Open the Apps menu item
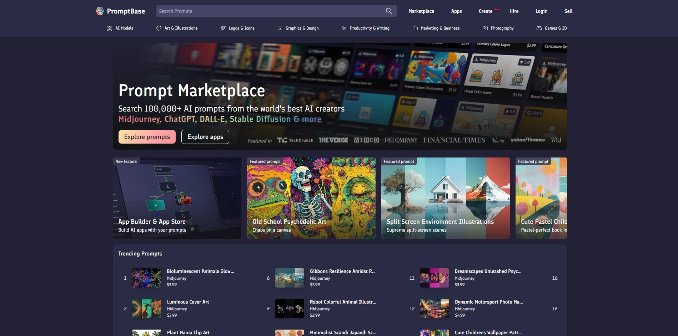 pyautogui.click(x=456, y=11)
